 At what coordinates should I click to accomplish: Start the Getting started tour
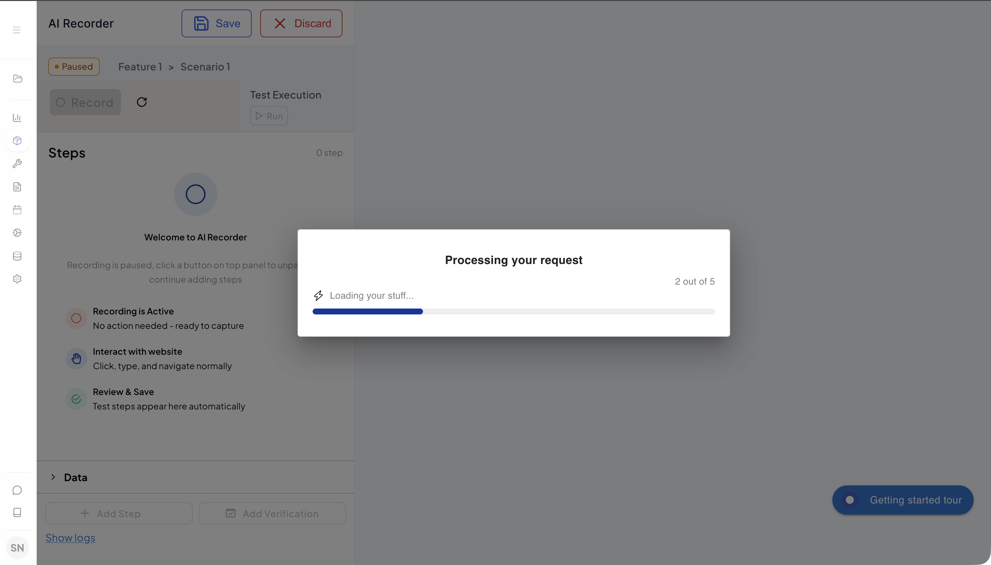pyautogui.click(x=903, y=500)
